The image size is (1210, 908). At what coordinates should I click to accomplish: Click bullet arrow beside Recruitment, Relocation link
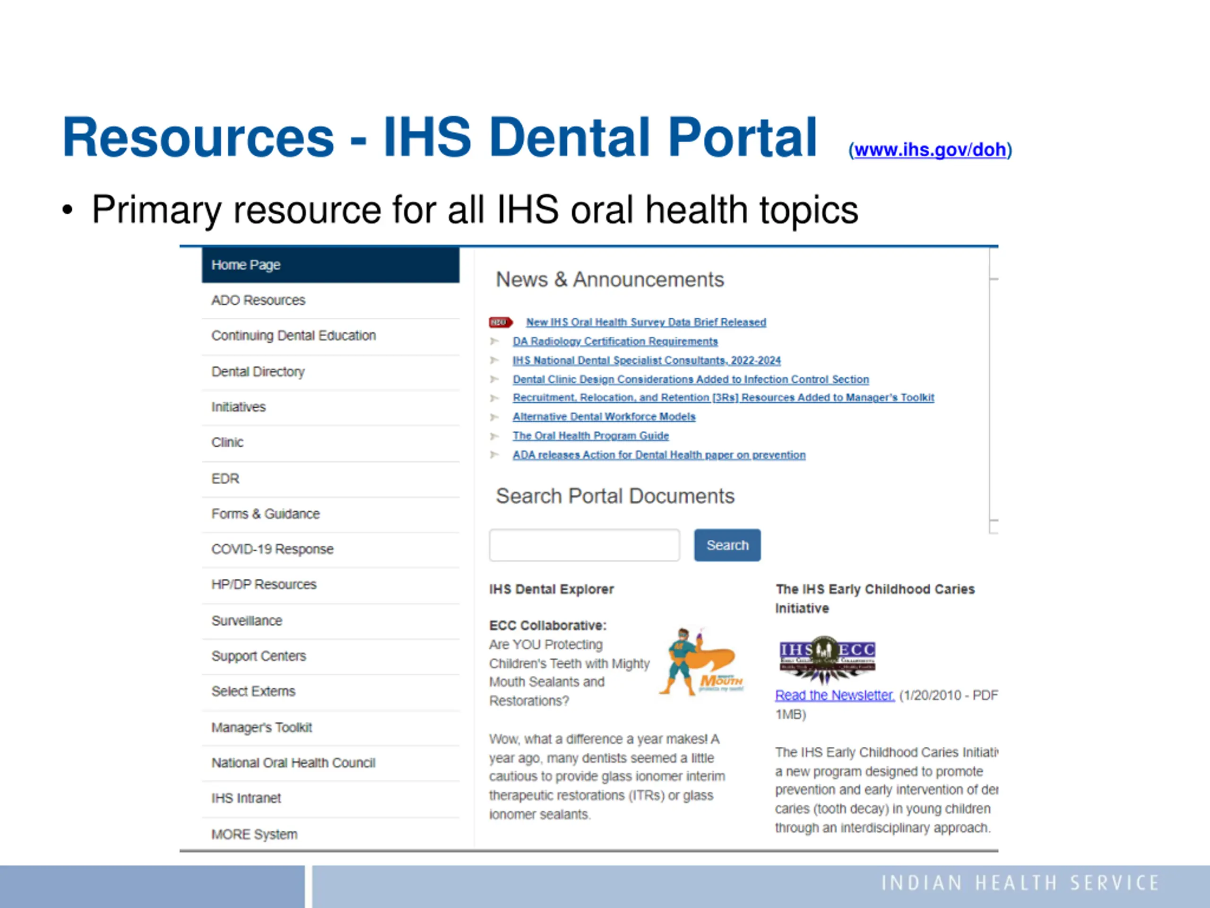(494, 398)
